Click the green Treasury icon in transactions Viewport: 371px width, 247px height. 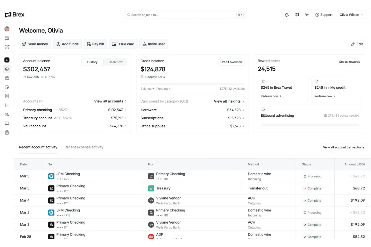[151, 188]
